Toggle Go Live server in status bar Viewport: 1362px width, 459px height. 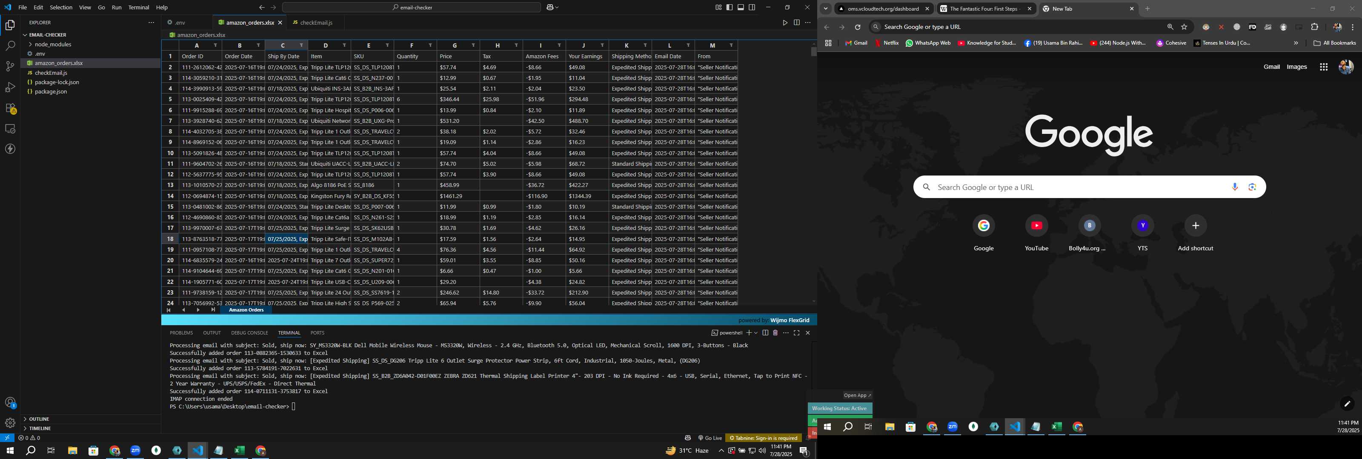coord(710,438)
